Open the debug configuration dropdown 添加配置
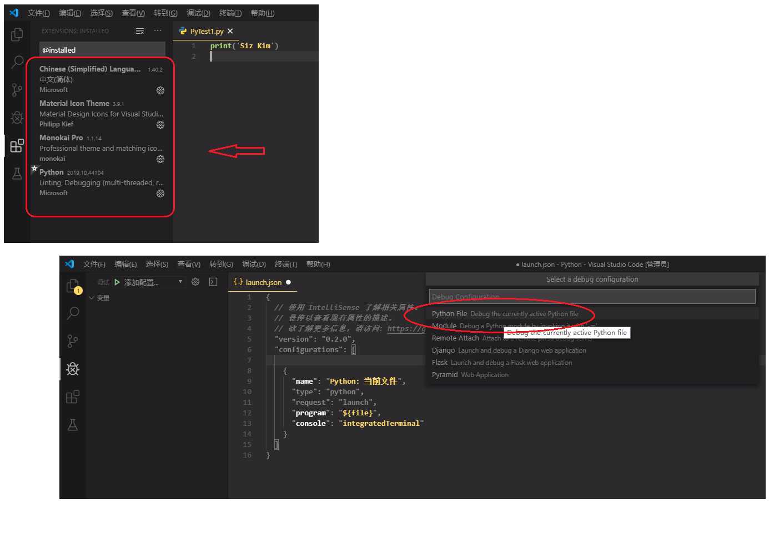Viewport: 784px width, 539px height. tap(149, 282)
